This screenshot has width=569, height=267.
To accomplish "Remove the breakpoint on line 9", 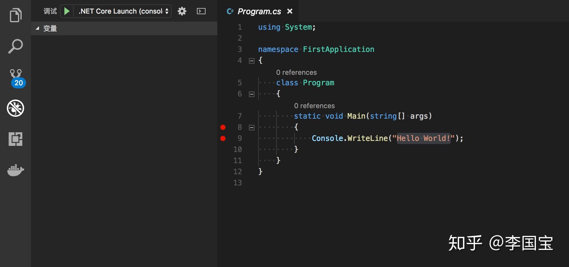I will pyautogui.click(x=223, y=138).
